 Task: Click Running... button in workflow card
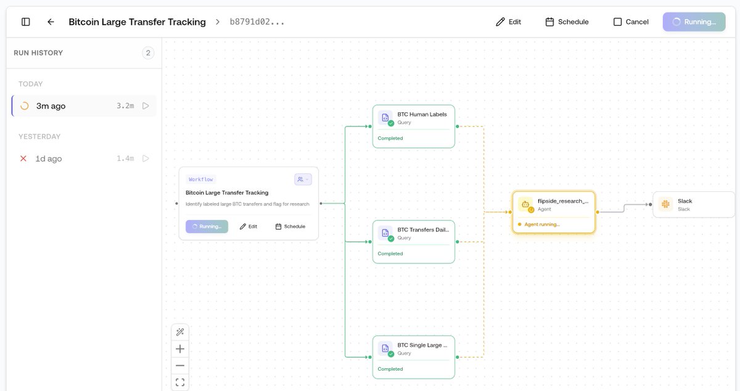(207, 226)
